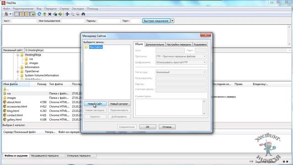Open the Вид menu
Image resolution: width=293 pixels, height=165 pixels.
tap(39, 9)
